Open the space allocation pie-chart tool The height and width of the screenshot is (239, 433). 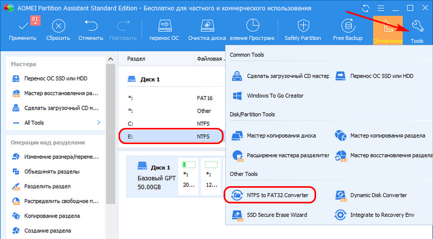[x=252, y=30]
